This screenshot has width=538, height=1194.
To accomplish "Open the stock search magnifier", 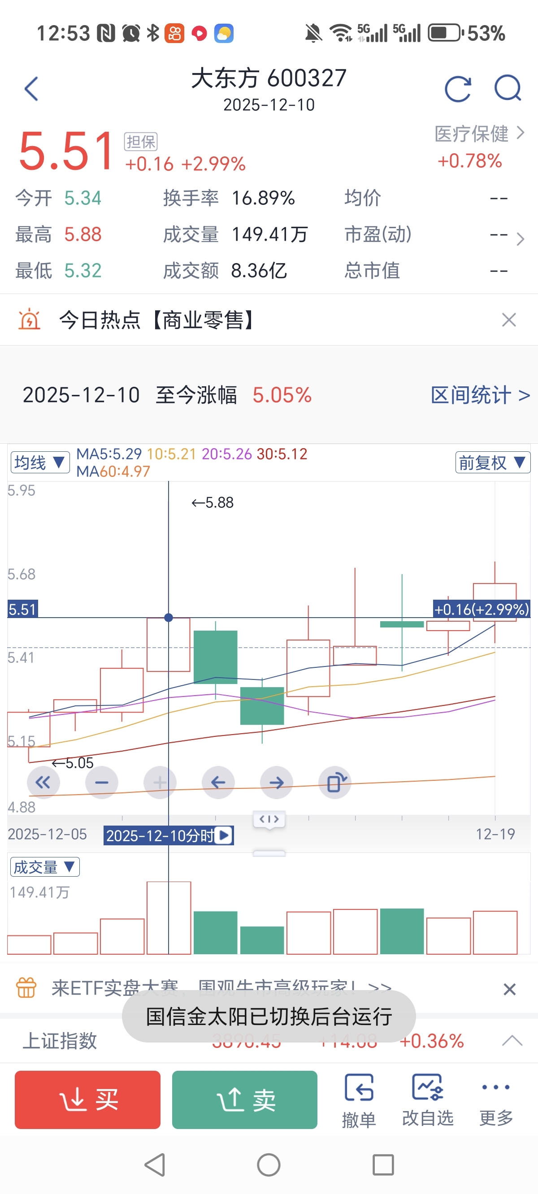I will 508,89.
